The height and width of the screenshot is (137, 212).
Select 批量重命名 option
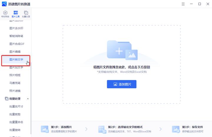16,122
